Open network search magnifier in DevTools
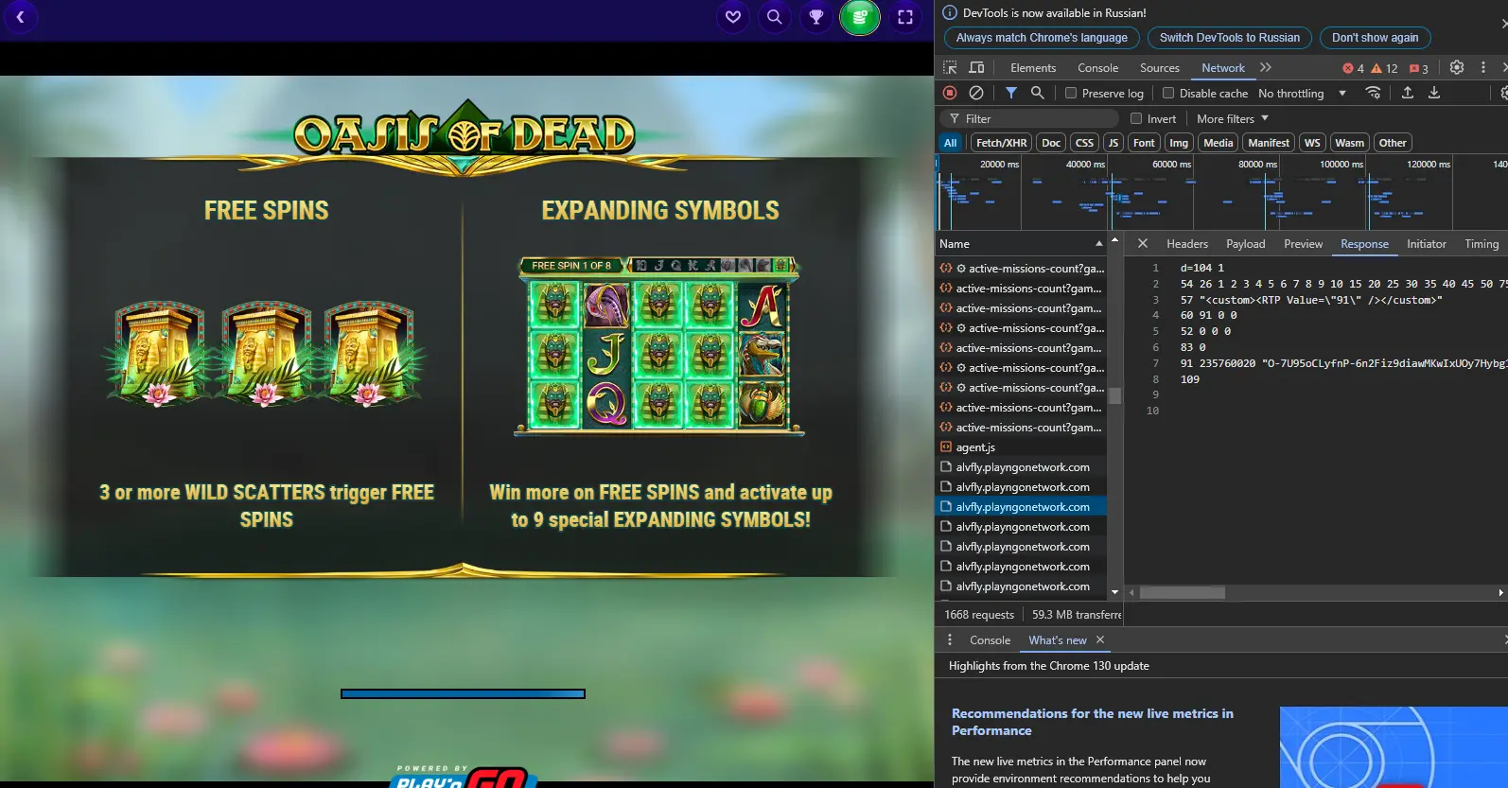 pyautogui.click(x=1038, y=93)
